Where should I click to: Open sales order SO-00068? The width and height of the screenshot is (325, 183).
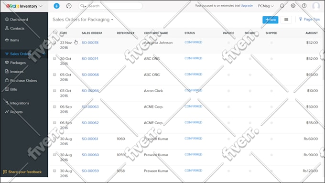point(90,75)
